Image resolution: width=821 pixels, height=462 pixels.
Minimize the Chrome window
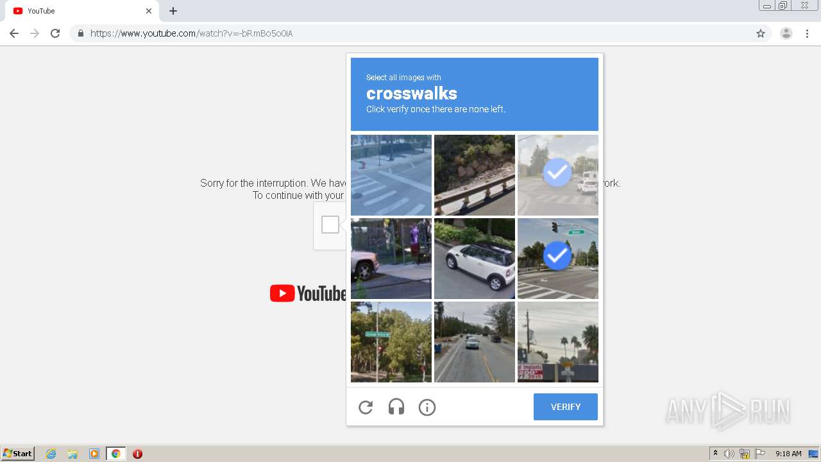tap(767, 6)
